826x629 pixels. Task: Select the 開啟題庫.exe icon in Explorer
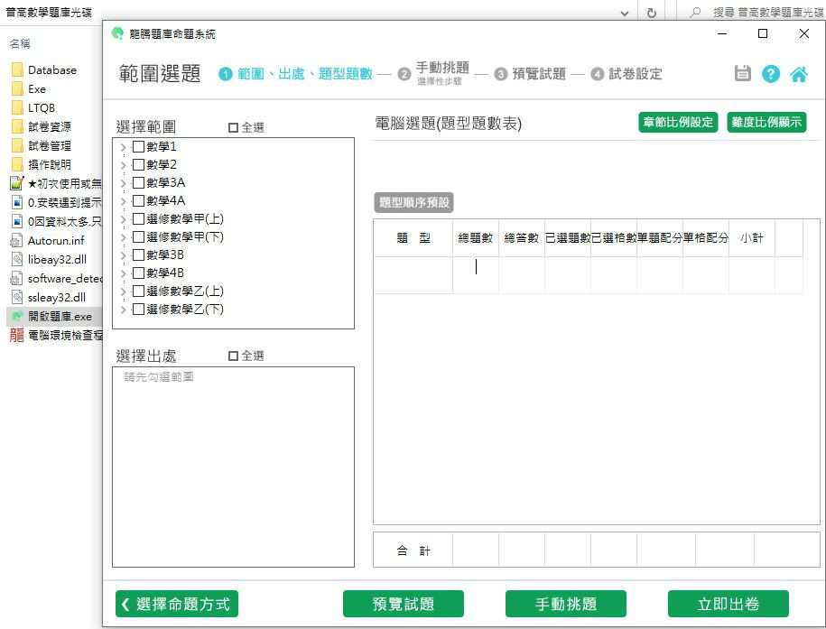[x=17, y=316]
